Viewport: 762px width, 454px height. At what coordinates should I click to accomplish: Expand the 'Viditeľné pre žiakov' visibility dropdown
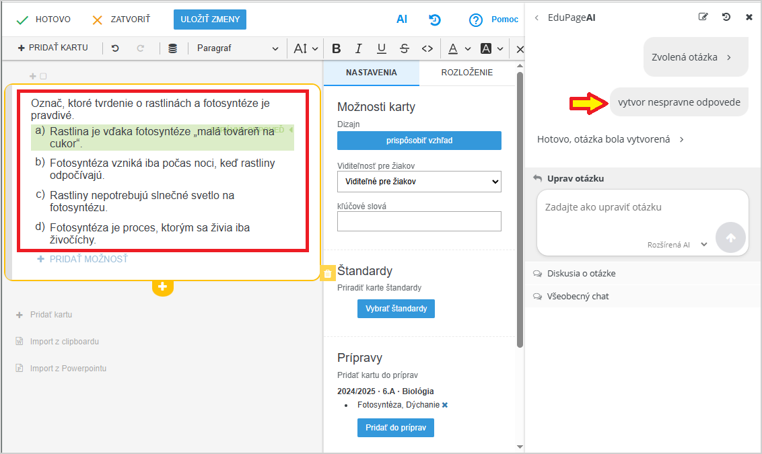pyautogui.click(x=419, y=181)
